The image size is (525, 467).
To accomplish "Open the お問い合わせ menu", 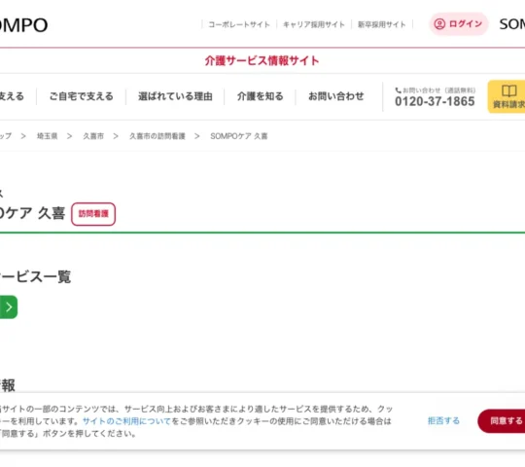I will click(x=335, y=96).
